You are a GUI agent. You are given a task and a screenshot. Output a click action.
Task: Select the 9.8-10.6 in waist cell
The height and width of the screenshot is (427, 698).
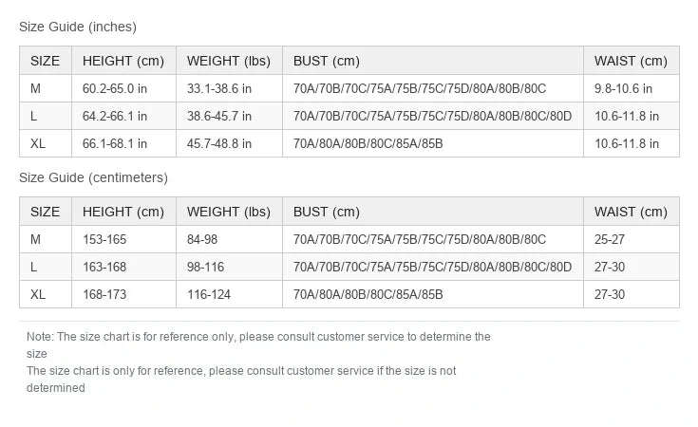(632, 88)
